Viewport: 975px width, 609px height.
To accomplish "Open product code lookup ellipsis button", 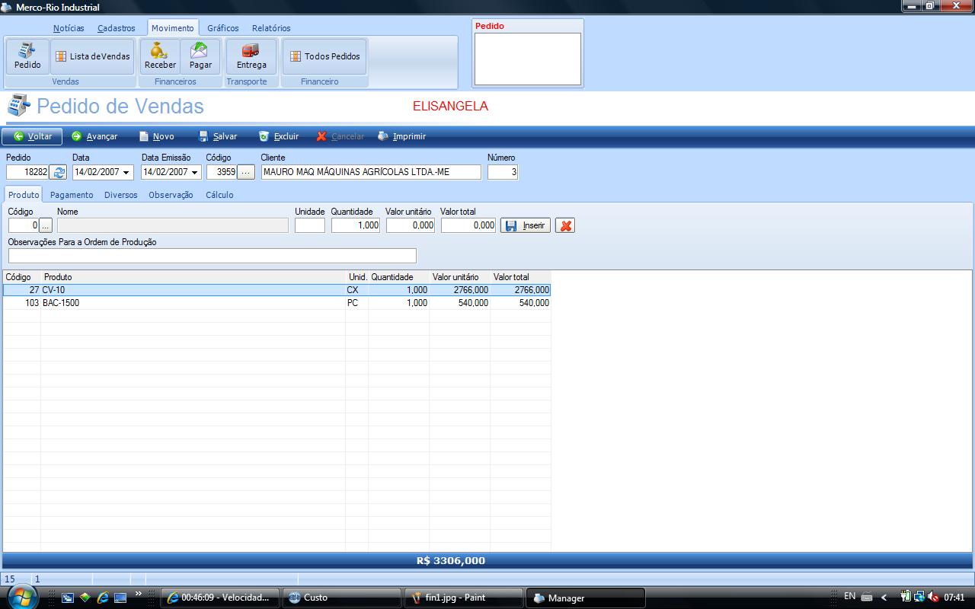I will [46, 225].
